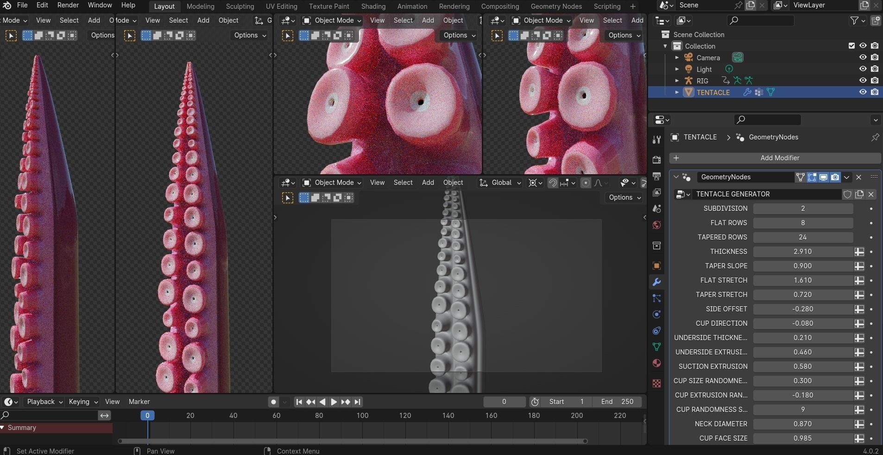Toggle auto keying record button
Viewport: 883px width, 455px height.
[x=273, y=402]
